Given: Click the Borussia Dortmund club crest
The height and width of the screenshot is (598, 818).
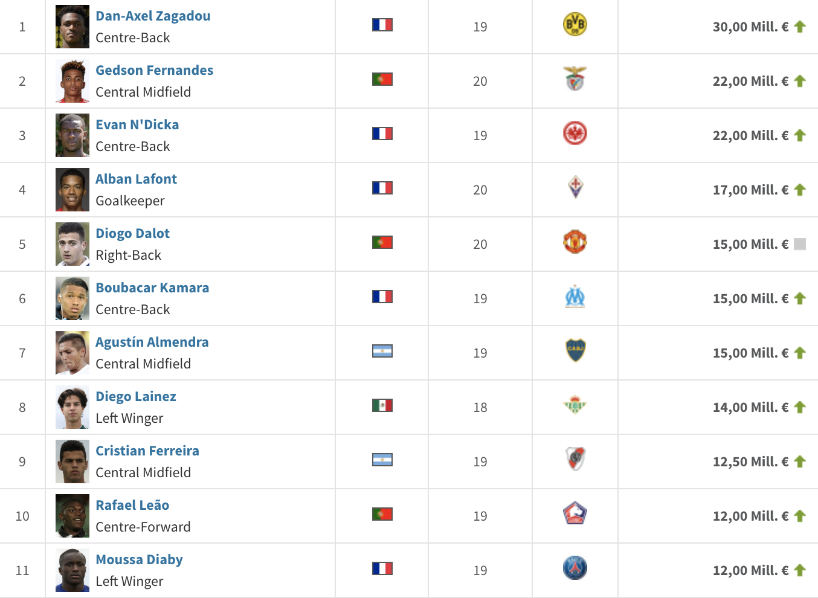Looking at the screenshot, I should 574,27.
